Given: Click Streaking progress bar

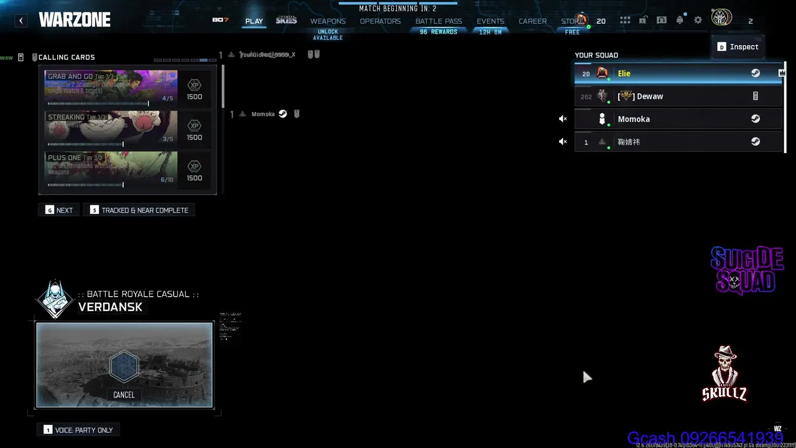Looking at the screenshot, I should [85, 144].
